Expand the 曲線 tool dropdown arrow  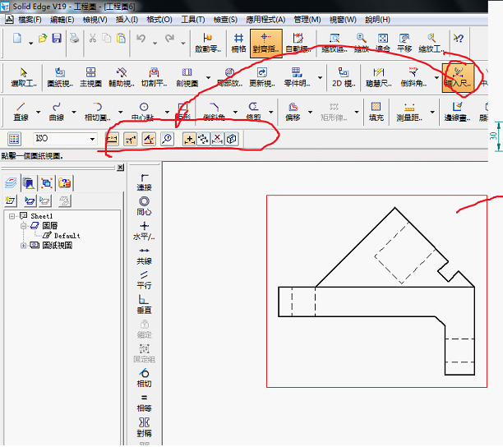coord(74,112)
